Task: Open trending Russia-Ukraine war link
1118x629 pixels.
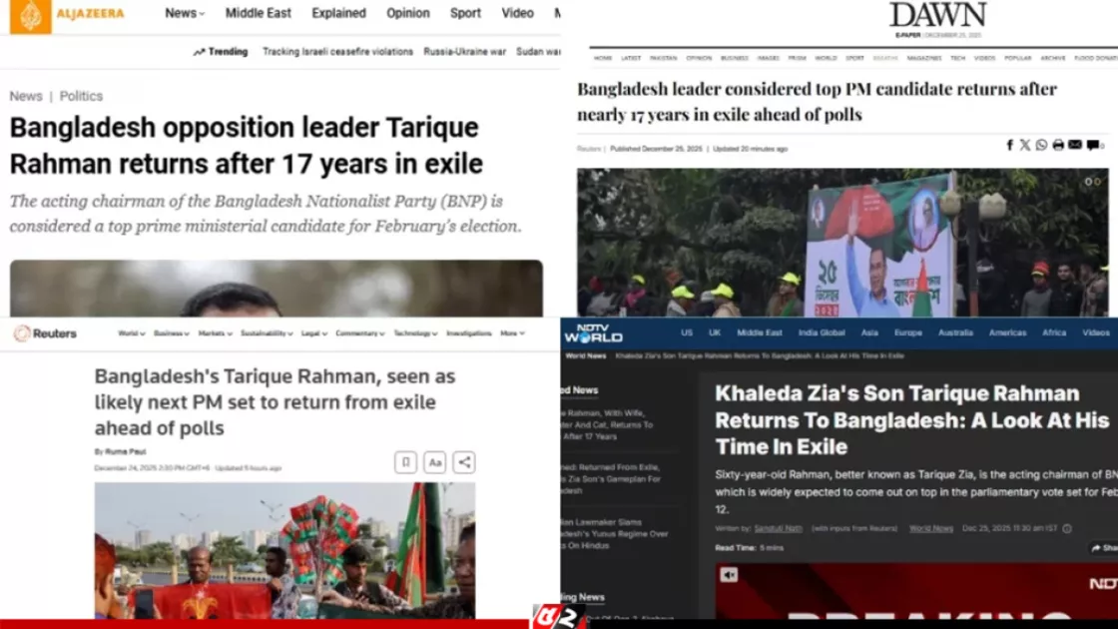Action: [465, 51]
